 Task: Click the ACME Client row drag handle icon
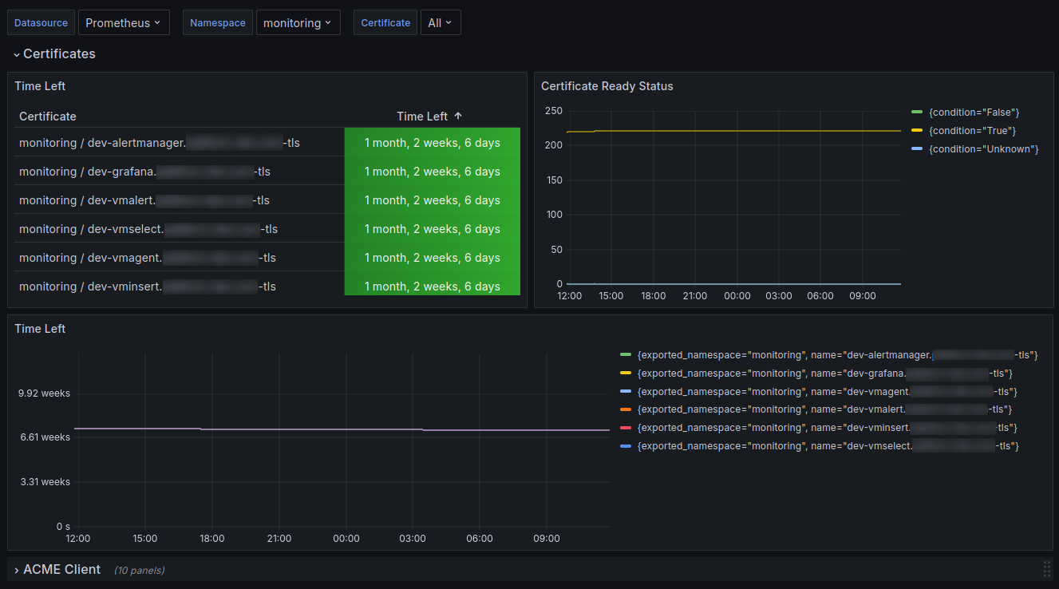click(x=1047, y=569)
